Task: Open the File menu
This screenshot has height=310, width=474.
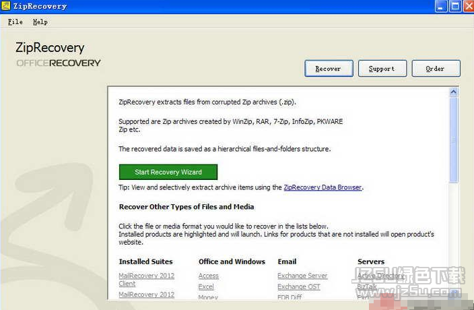Action: (x=15, y=22)
